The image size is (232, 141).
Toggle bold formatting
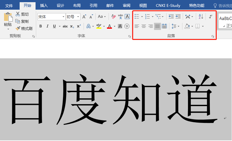click(x=41, y=26)
